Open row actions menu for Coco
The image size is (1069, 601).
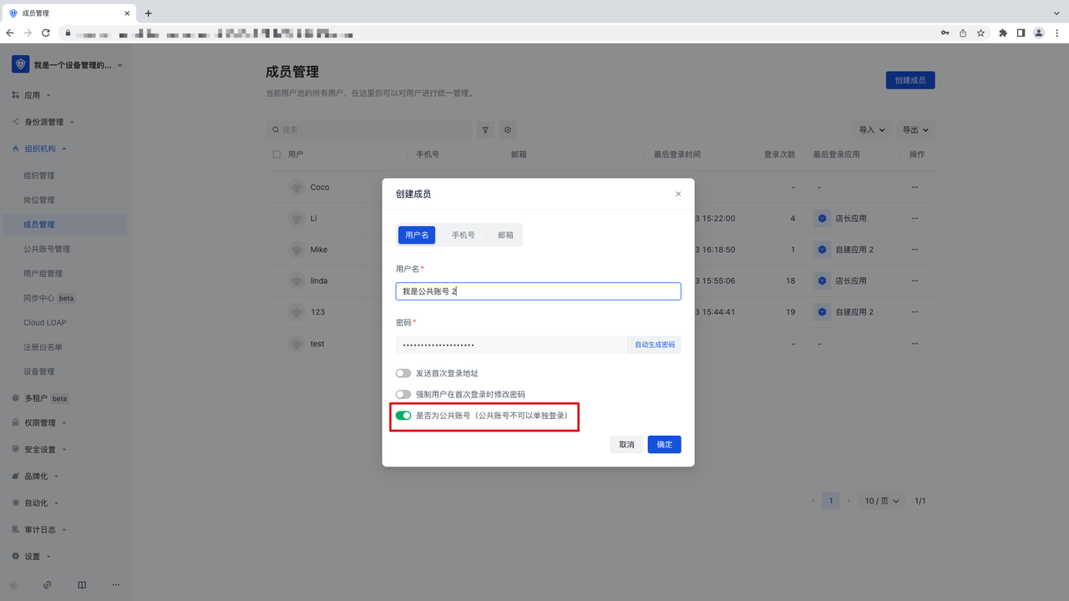point(914,187)
